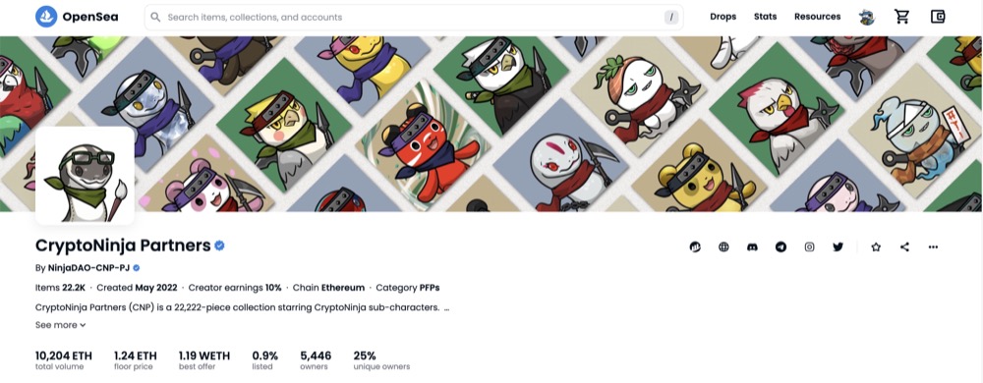Viewport: 983px width, 383px height.
Task: Open the collection's Telegram link icon
Action: (781, 246)
